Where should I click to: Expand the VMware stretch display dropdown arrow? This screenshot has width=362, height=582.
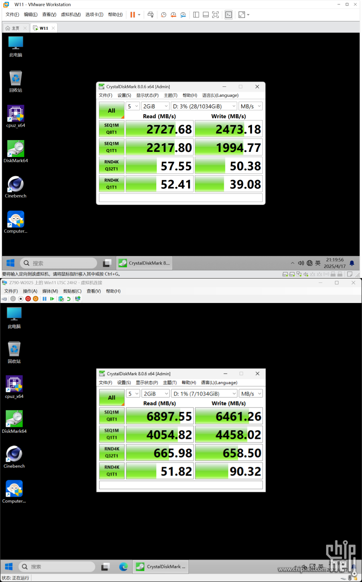click(248, 15)
